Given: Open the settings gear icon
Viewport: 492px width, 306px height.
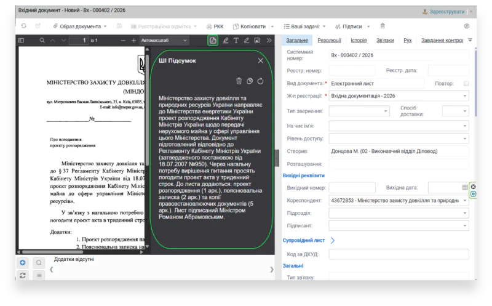Looking at the screenshot, I should click(x=467, y=26).
